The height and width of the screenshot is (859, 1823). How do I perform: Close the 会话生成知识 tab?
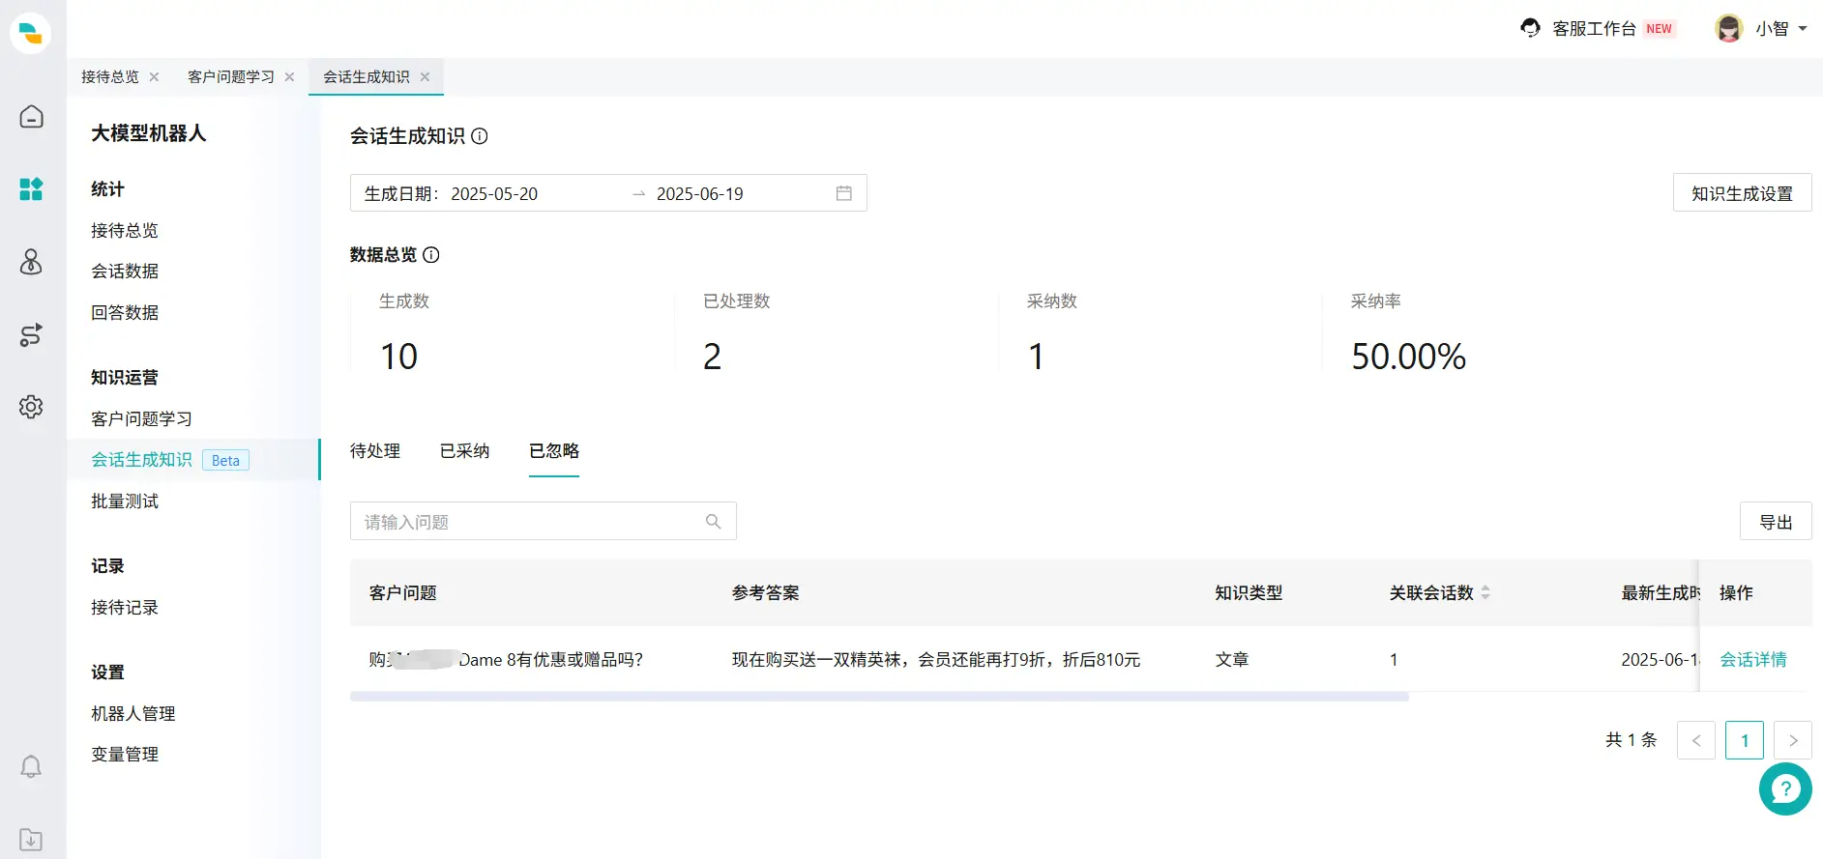point(425,77)
